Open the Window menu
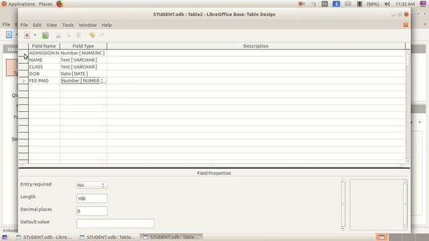The image size is (429, 241). [x=88, y=25]
